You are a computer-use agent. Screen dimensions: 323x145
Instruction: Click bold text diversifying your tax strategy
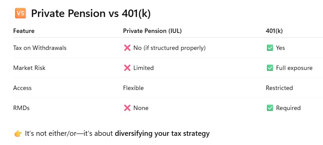click(x=162, y=134)
